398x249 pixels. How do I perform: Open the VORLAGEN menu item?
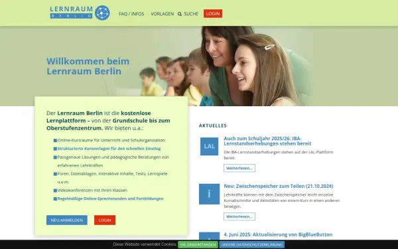(x=163, y=14)
